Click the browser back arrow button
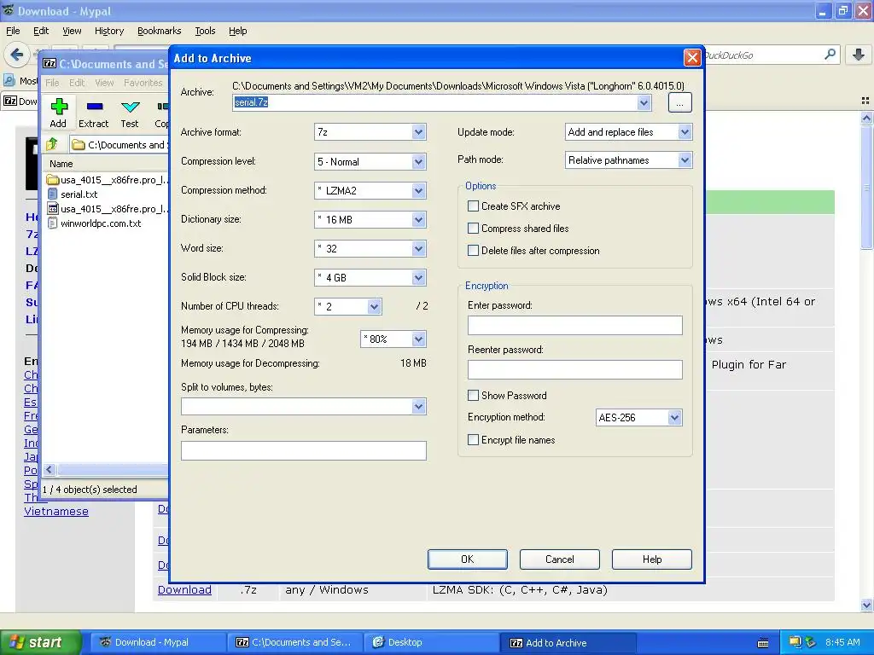 click(x=17, y=55)
